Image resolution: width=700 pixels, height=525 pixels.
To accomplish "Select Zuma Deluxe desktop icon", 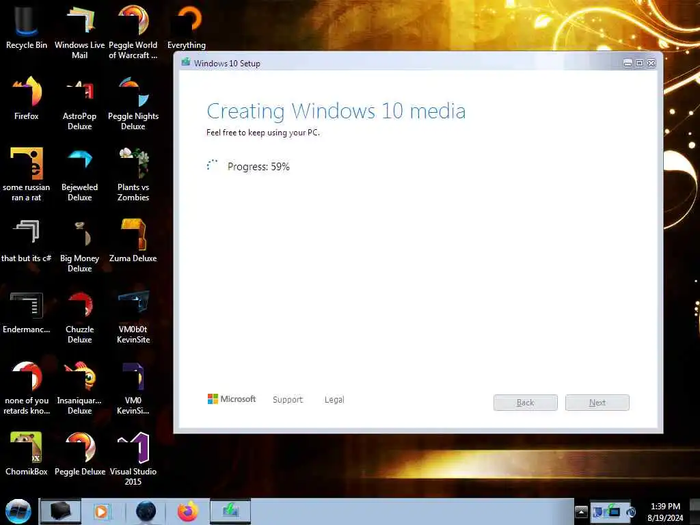I will click(133, 240).
